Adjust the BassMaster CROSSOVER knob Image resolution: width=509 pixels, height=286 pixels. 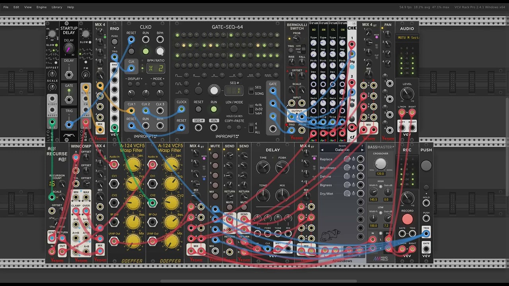(x=381, y=163)
